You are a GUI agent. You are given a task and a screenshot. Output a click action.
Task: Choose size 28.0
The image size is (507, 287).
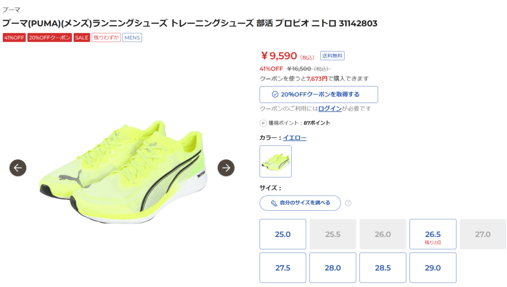coord(333,268)
